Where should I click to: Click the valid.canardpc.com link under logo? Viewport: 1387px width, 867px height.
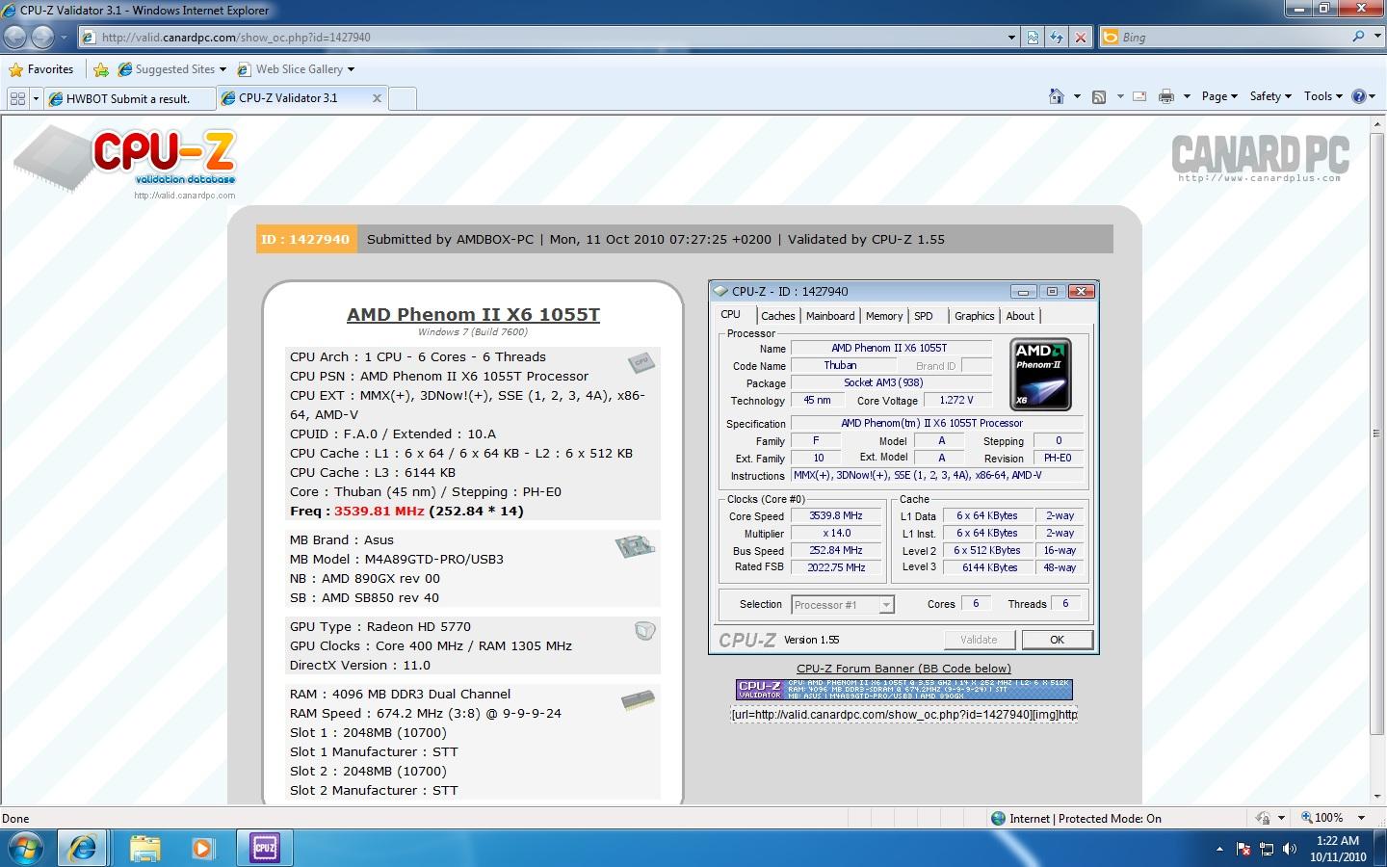(184, 196)
